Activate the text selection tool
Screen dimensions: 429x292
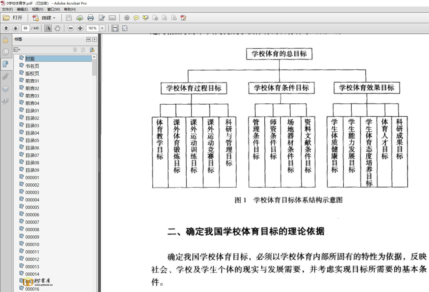pyautogui.click(x=48, y=28)
